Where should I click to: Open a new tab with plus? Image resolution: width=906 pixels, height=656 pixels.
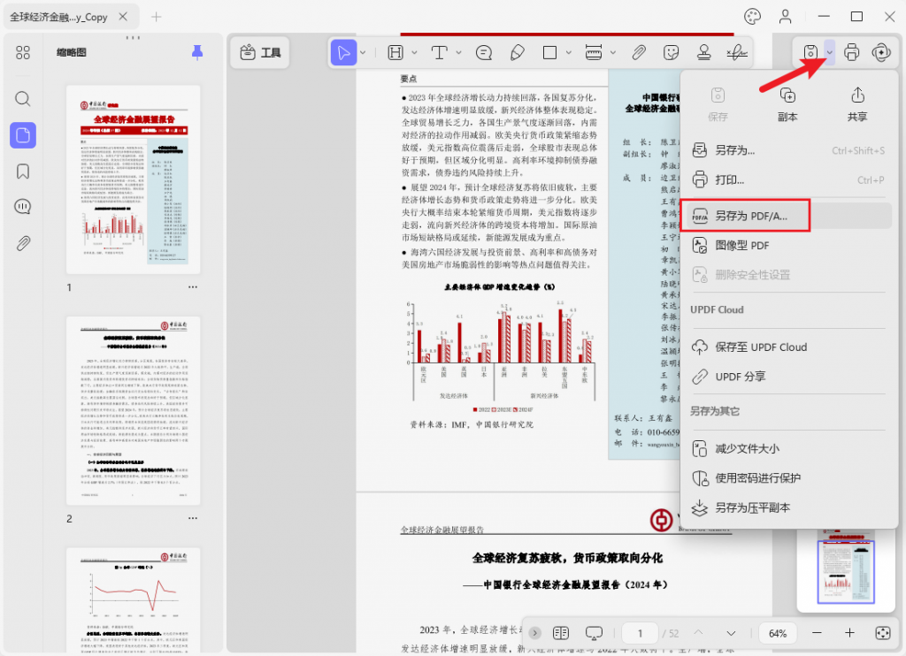click(156, 17)
